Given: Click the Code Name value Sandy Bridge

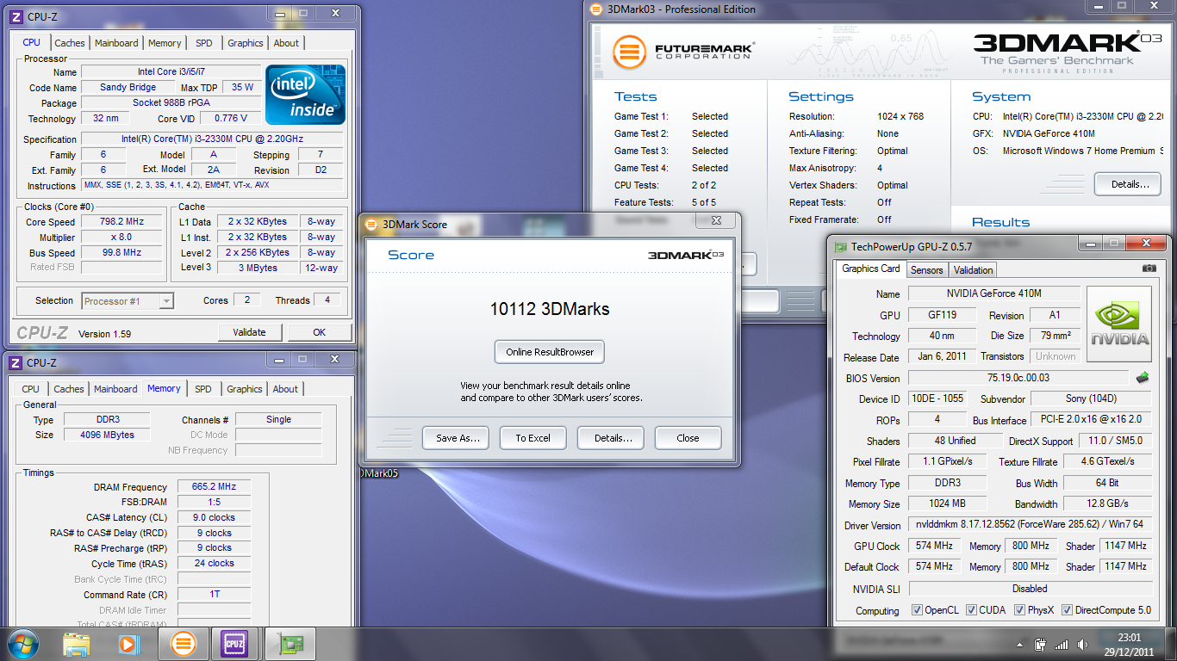Looking at the screenshot, I should click(128, 87).
